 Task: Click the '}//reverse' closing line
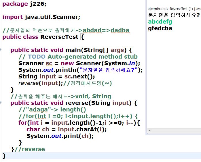tap(28, 149)
